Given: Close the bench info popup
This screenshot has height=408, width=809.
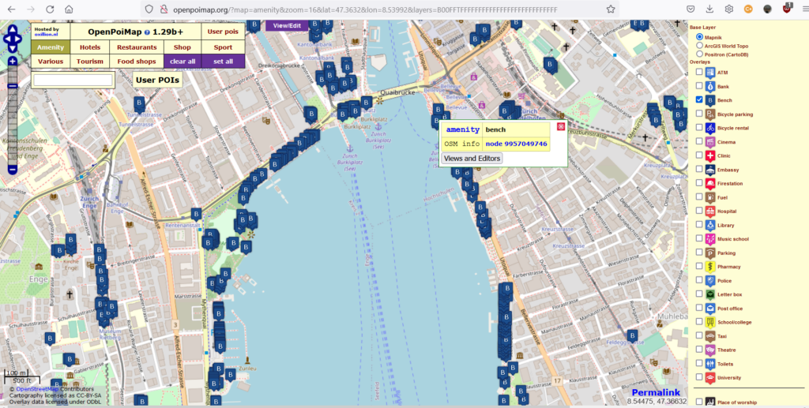Looking at the screenshot, I should (561, 127).
